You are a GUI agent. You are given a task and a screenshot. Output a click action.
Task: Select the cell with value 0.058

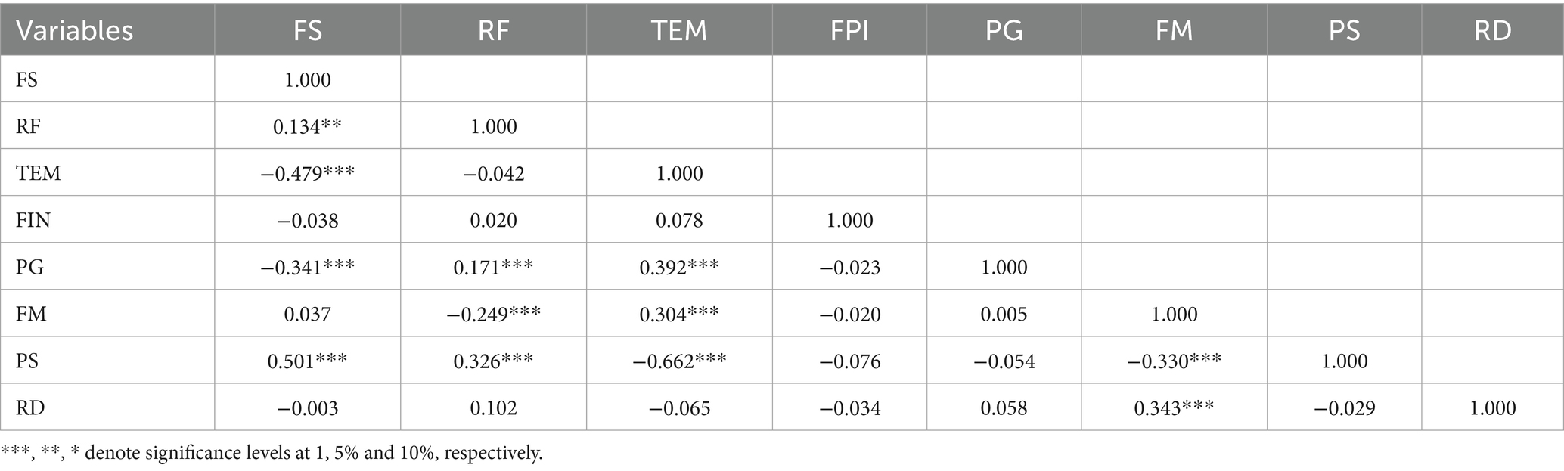[x=1004, y=408]
